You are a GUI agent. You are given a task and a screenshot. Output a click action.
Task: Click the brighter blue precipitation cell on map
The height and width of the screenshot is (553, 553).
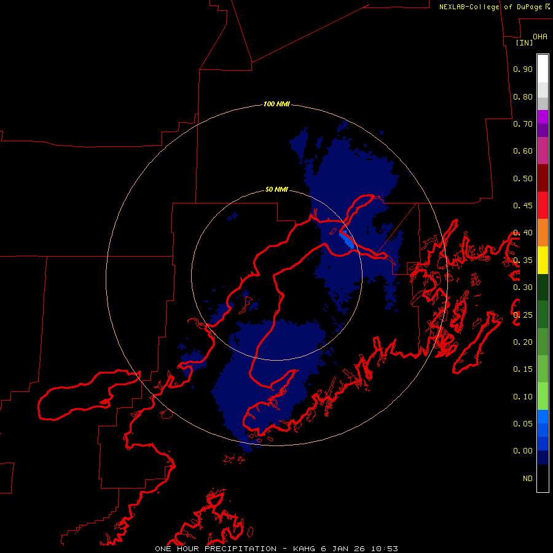click(x=347, y=240)
